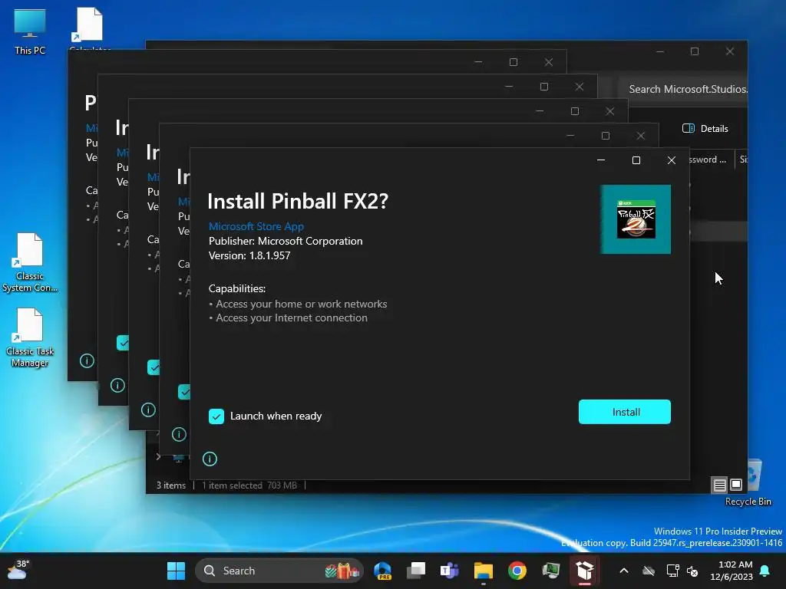Switch File Explorer to large thumbnails view
Viewport: 786px width, 589px height.
pyautogui.click(x=736, y=485)
